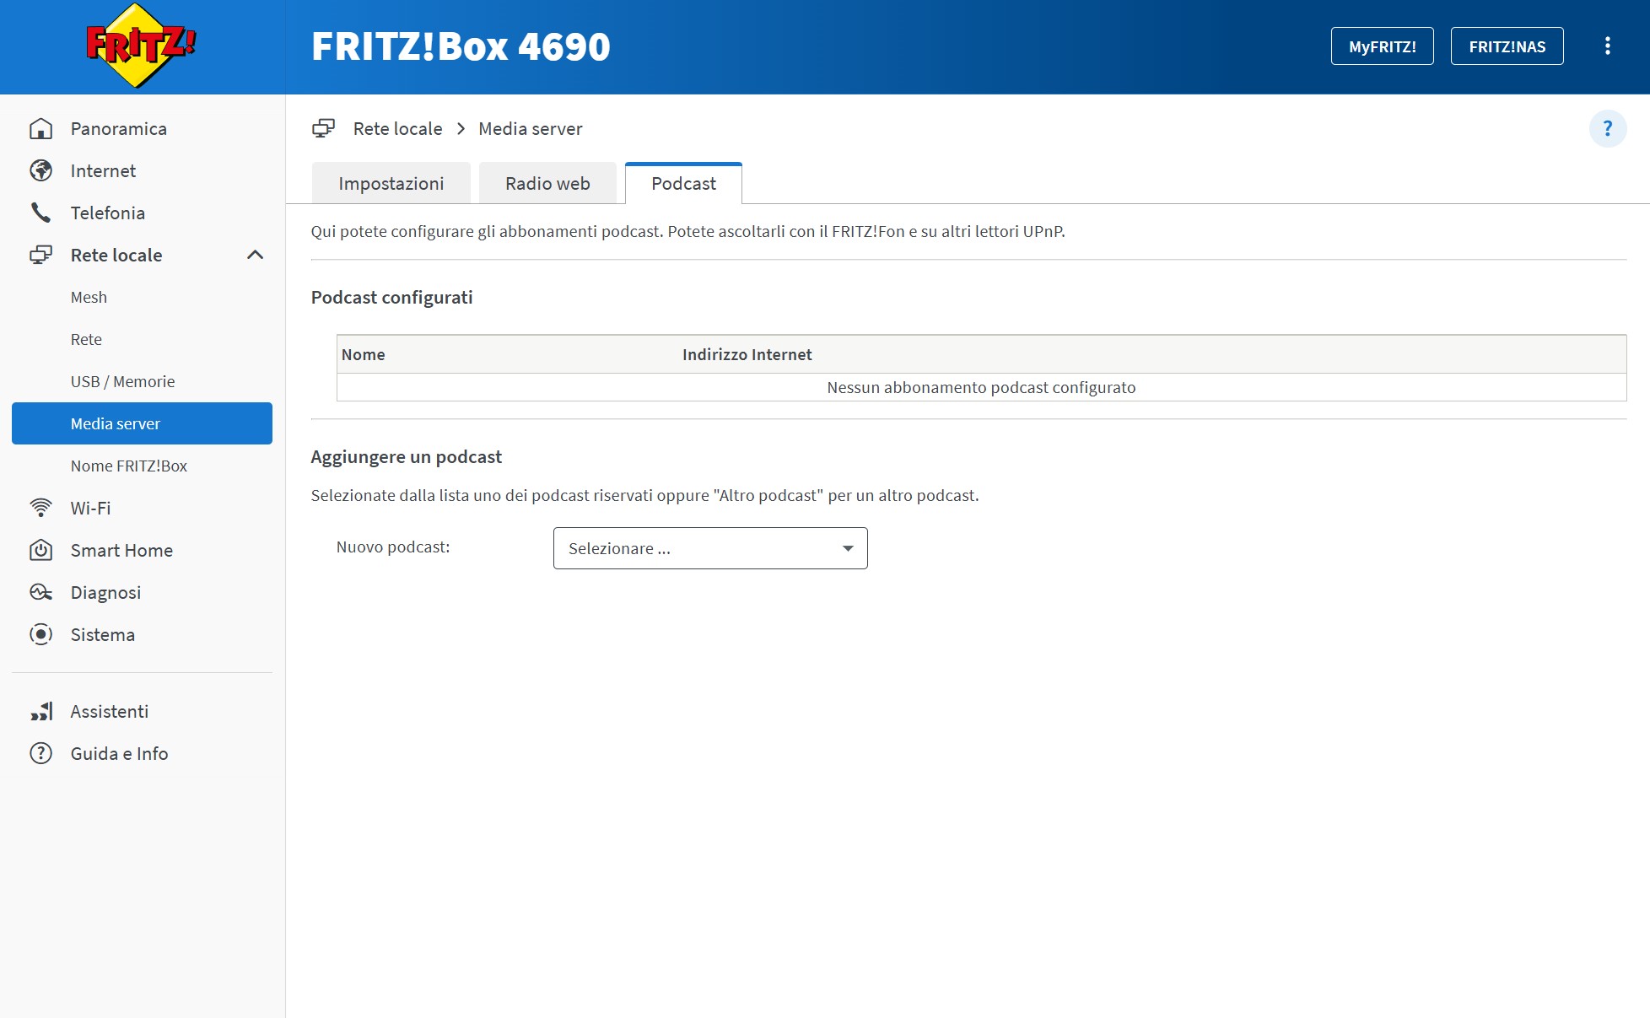Screen dimensions: 1650x1018
Task: Click the Sistema icon
Action: [x=40, y=634]
